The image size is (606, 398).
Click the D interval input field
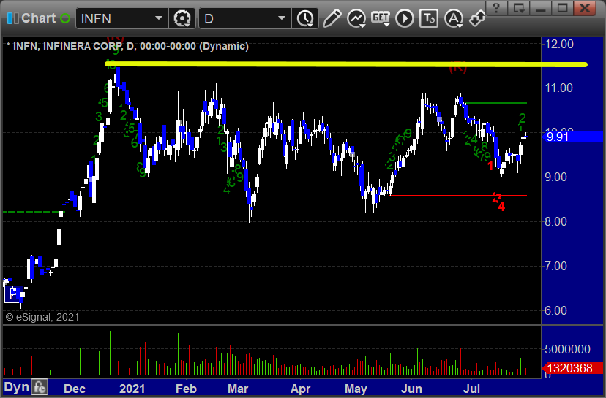(x=245, y=18)
